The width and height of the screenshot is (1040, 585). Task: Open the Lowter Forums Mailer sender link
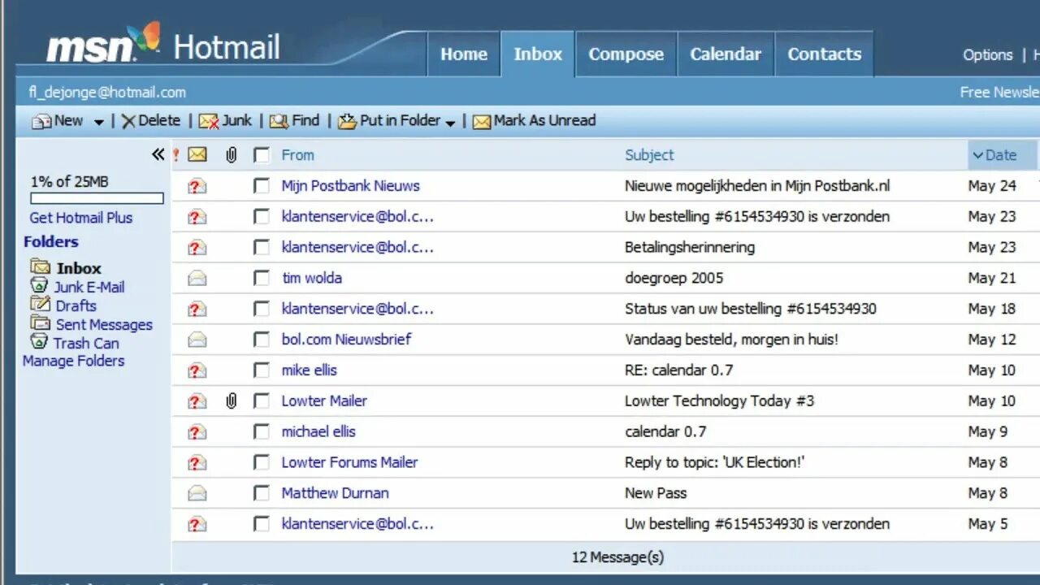tap(349, 462)
